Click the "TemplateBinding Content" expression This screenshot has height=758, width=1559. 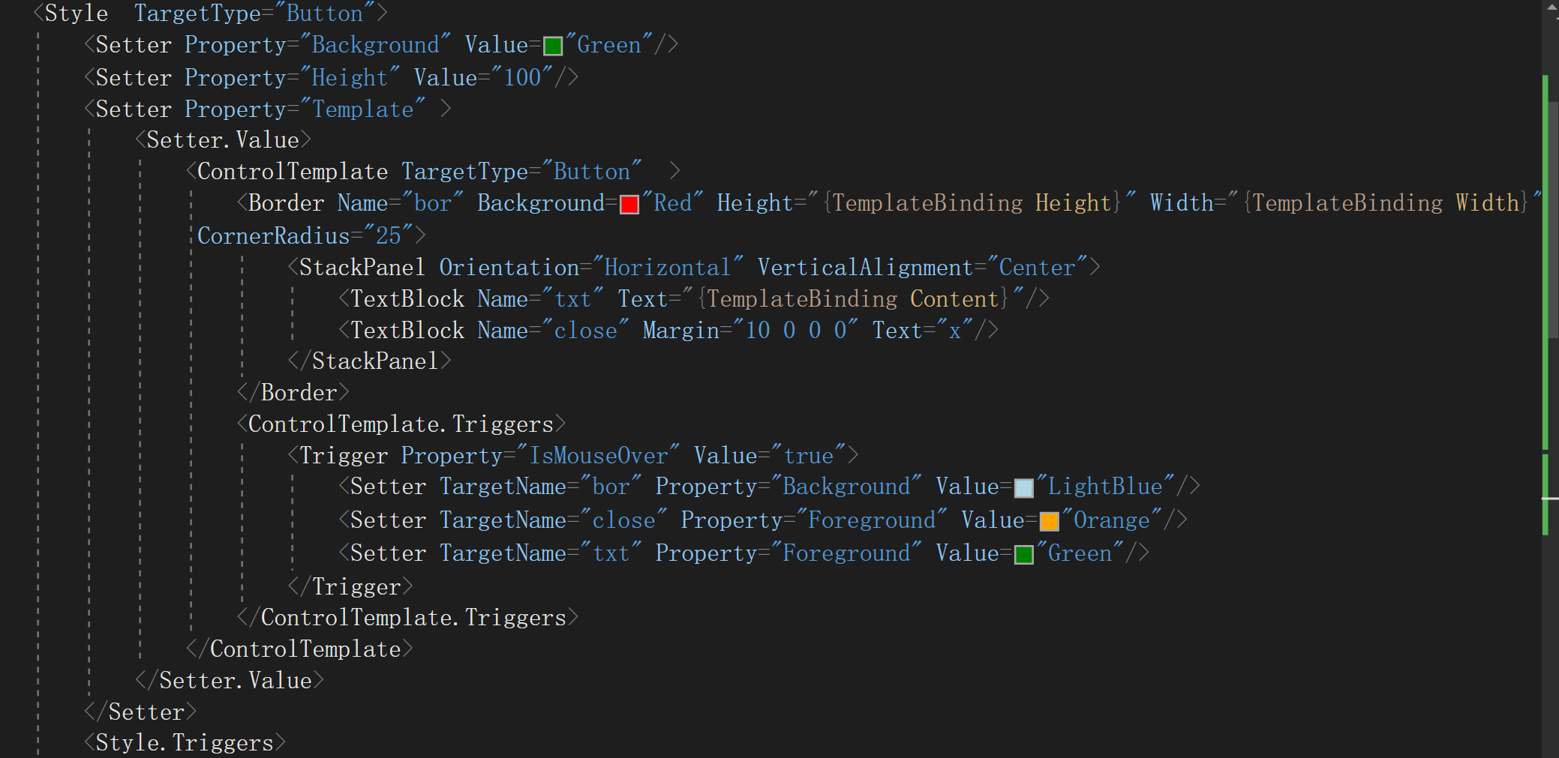click(x=854, y=299)
